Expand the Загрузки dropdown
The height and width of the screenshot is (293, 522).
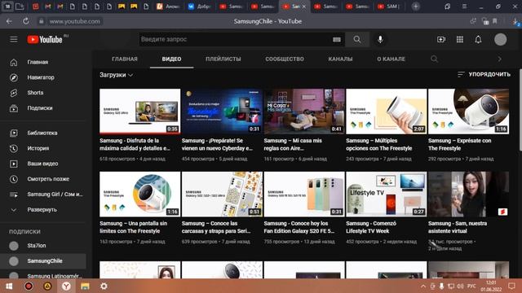(116, 75)
